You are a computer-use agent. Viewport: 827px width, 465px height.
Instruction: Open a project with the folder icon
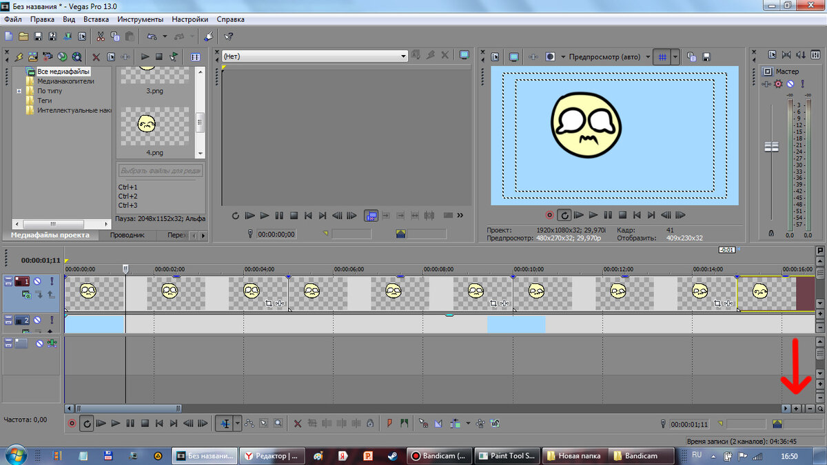pos(23,36)
